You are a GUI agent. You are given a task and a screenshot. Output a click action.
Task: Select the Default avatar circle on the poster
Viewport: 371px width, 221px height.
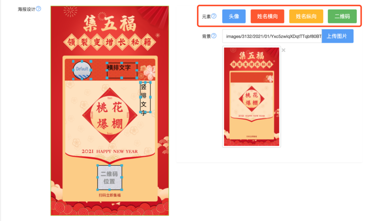pos(82,70)
